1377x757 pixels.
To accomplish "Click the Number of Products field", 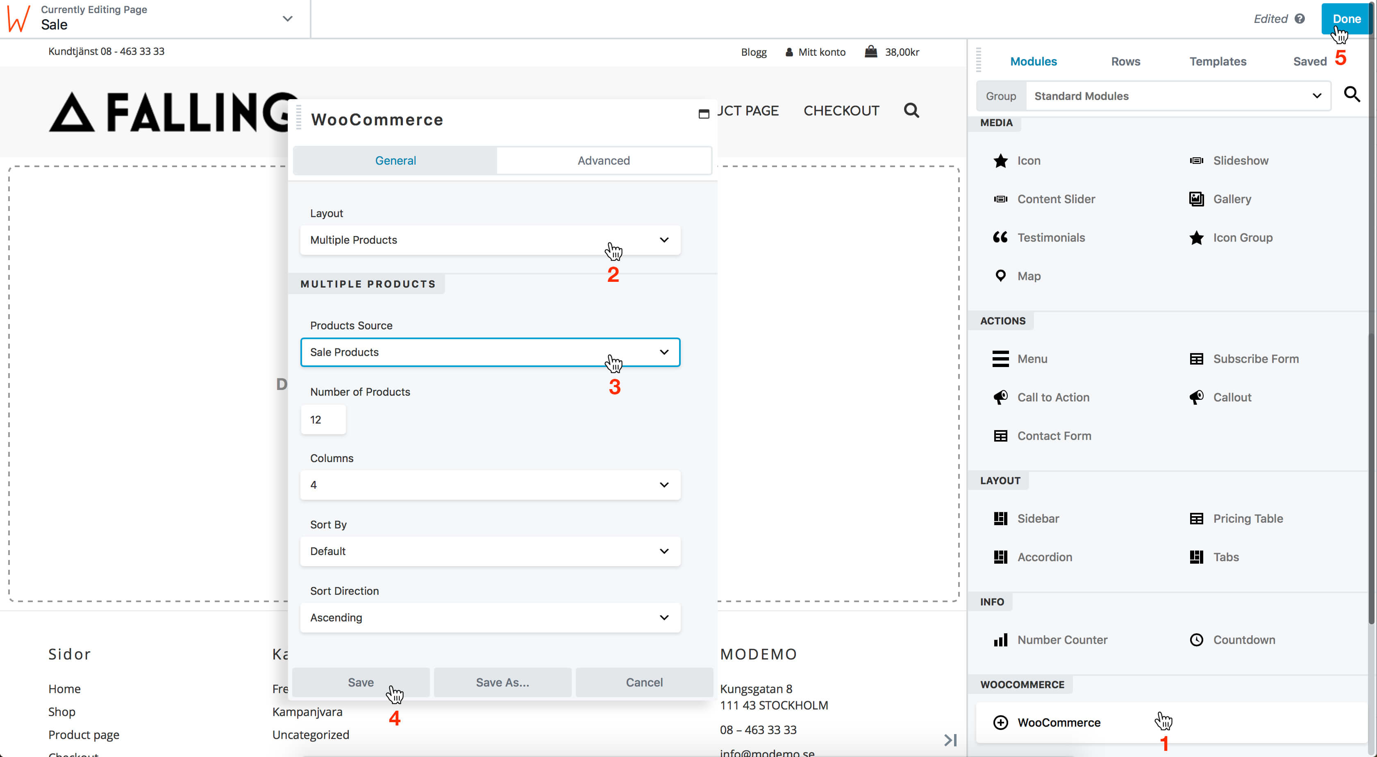I will 323,419.
